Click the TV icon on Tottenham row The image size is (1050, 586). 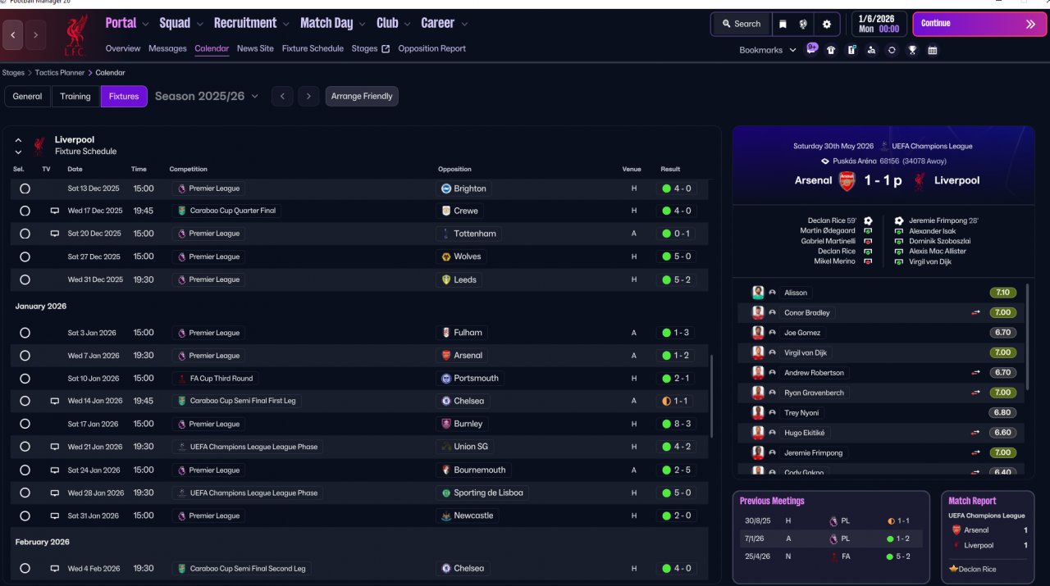click(x=55, y=234)
